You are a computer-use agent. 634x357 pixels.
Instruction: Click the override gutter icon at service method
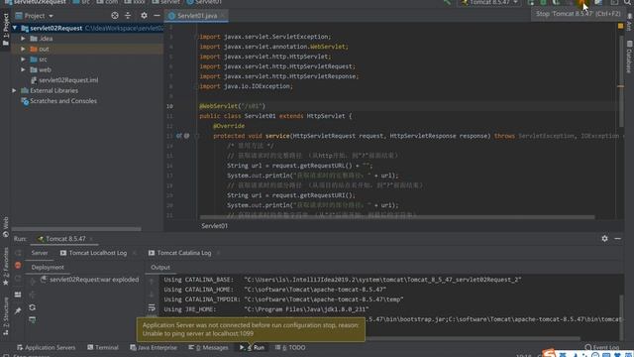pyautogui.click(x=178, y=136)
